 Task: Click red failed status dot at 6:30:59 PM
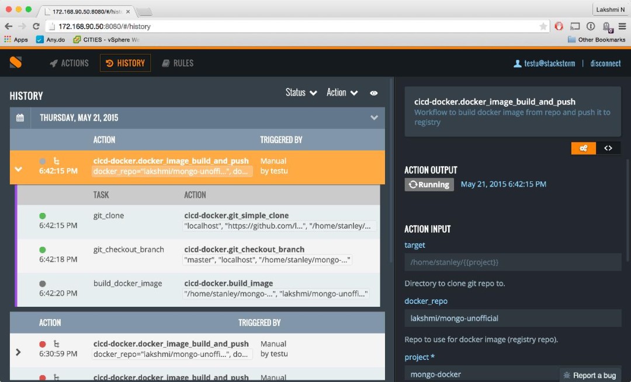[42, 344]
